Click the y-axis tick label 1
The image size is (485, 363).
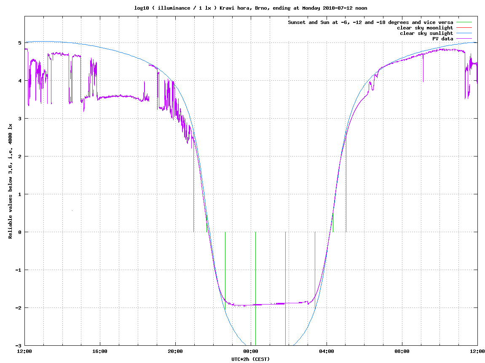pos(20,194)
